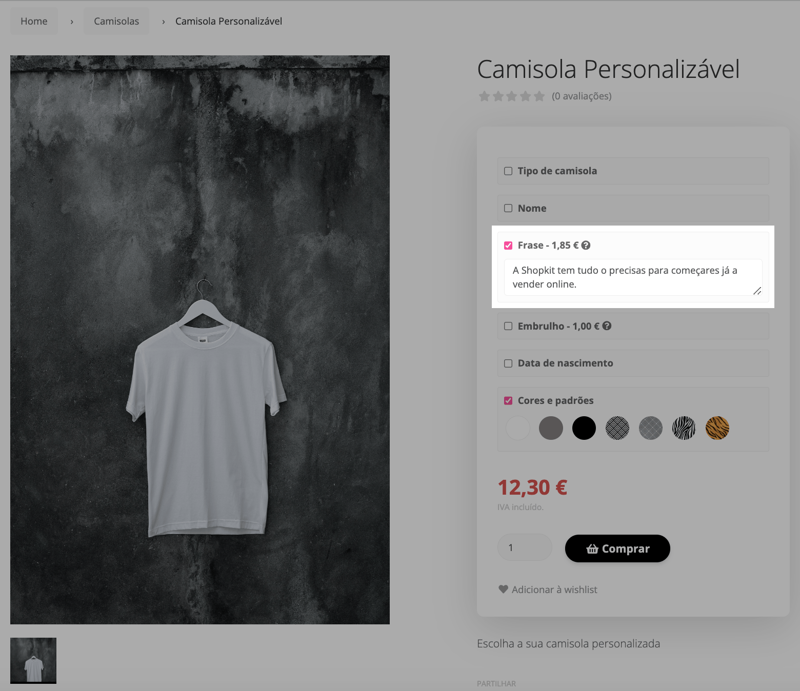
Task: Select the t-shirt thumbnail image
Action: (33, 660)
